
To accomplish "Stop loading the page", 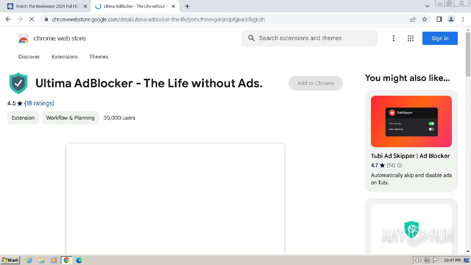I will [32, 19].
